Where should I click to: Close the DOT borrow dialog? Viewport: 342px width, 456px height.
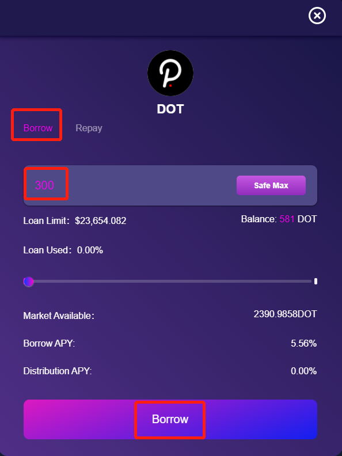tap(317, 16)
